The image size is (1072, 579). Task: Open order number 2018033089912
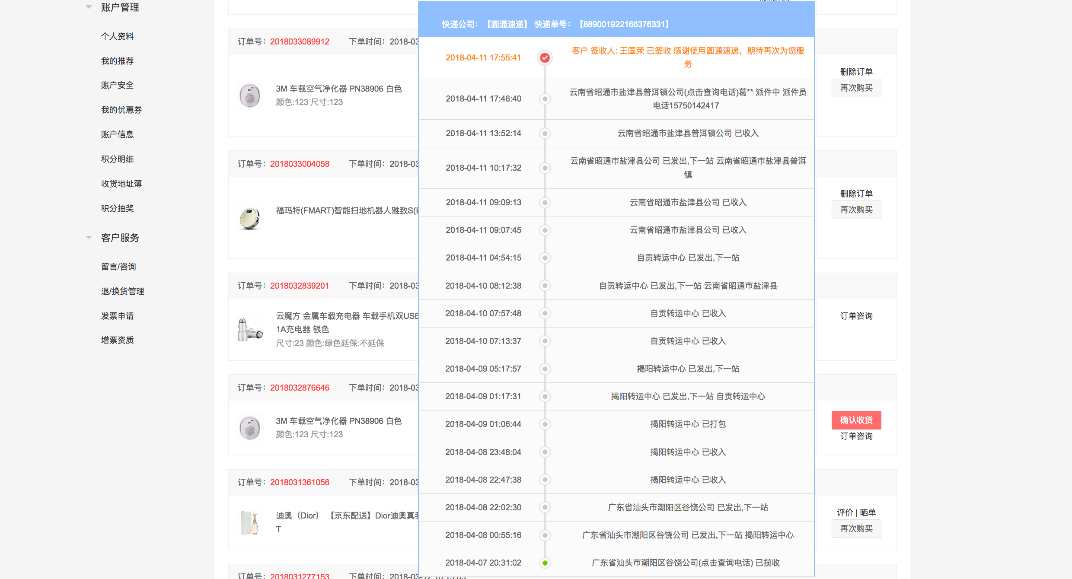(300, 41)
